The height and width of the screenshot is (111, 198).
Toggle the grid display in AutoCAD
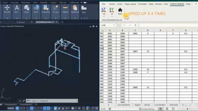click(x=17, y=108)
